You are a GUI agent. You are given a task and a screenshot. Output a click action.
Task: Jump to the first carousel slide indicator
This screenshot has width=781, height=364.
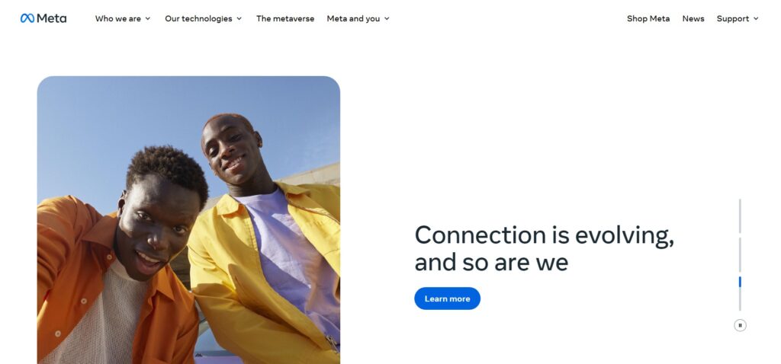740,216
